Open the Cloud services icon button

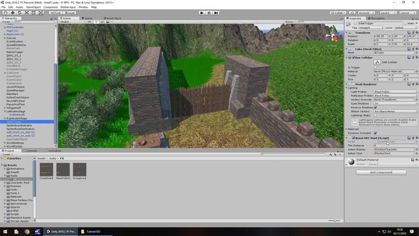point(352,12)
